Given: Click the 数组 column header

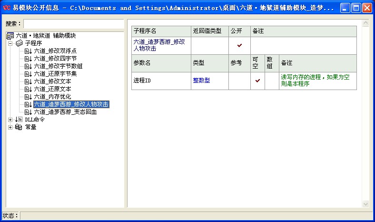Looking at the screenshot, I should coord(272,63).
